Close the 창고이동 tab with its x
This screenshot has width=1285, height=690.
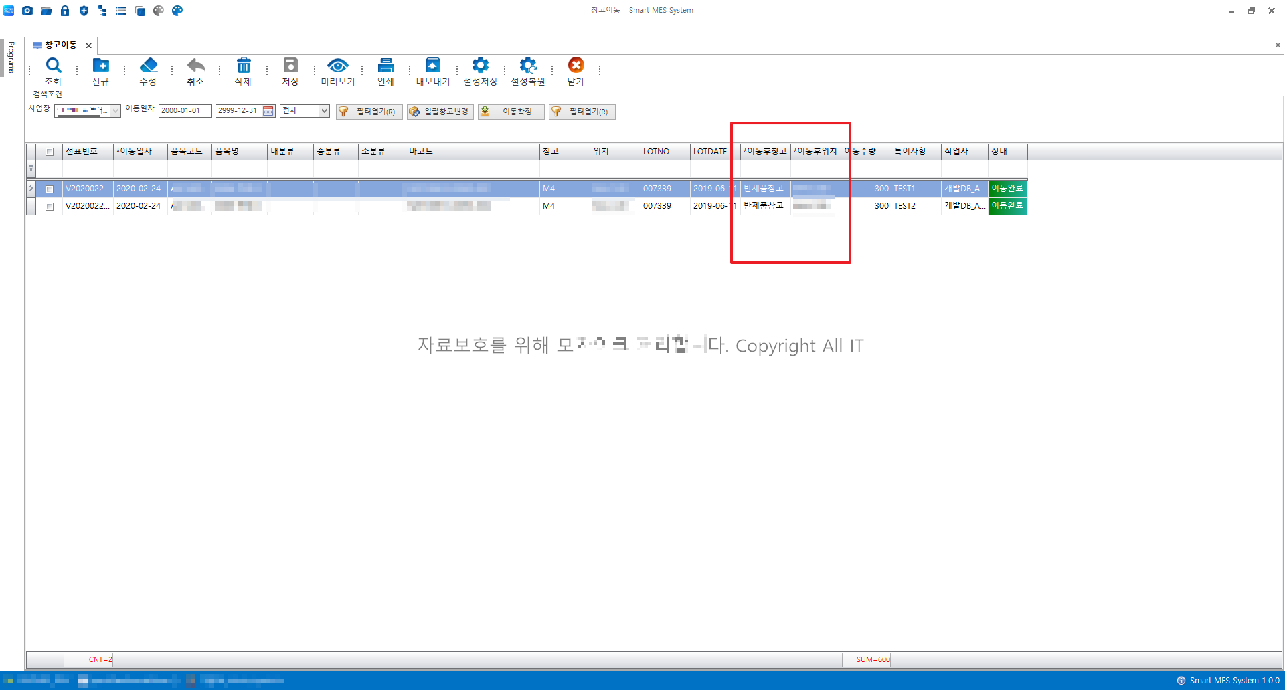(88, 45)
